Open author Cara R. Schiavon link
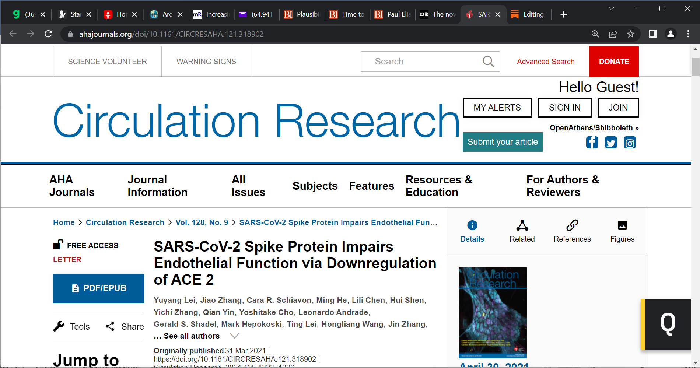700x368 pixels. pos(279,300)
